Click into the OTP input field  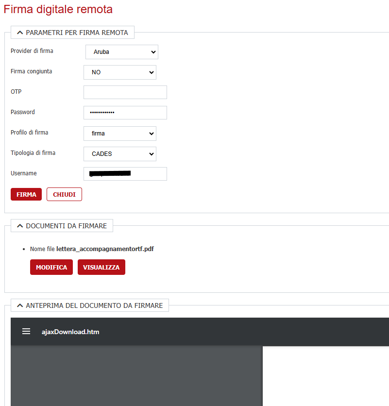(x=125, y=92)
